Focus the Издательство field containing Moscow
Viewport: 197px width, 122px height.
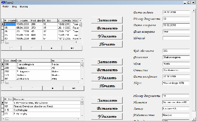176,115
